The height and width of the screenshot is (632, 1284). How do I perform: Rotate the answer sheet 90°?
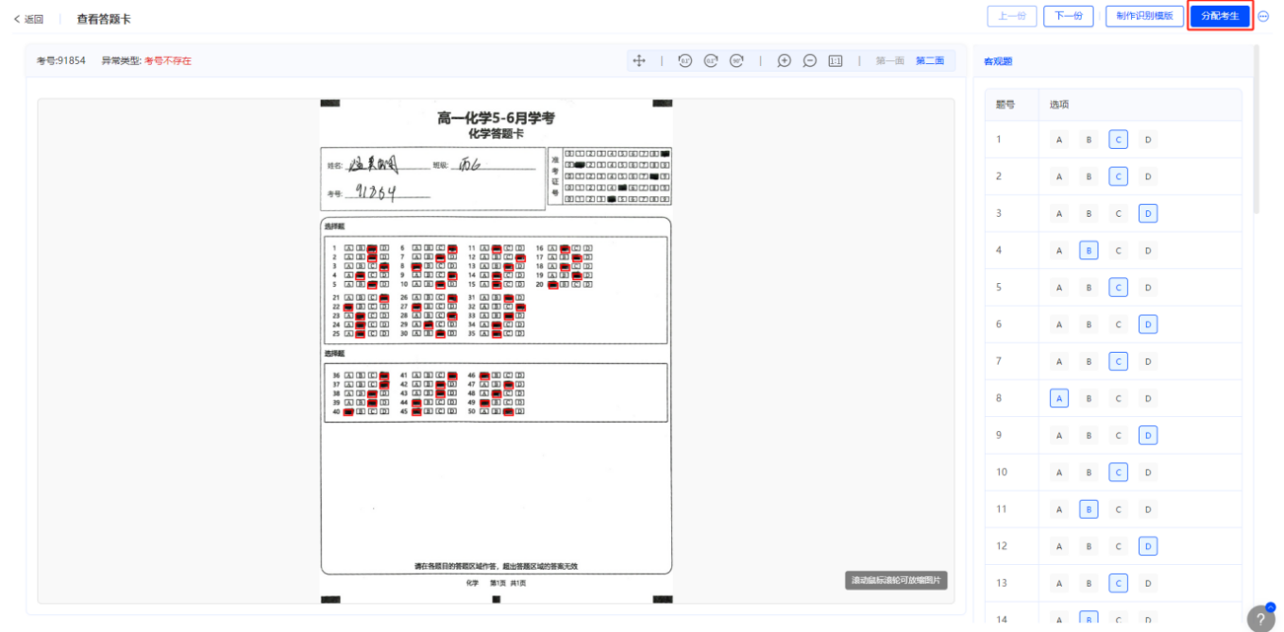[x=736, y=60]
